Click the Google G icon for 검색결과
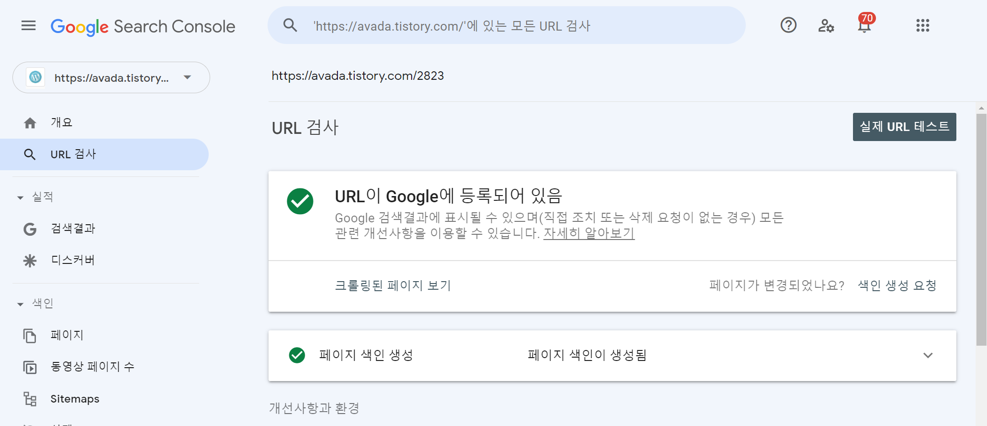The image size is (987, 426). point(30,229)
